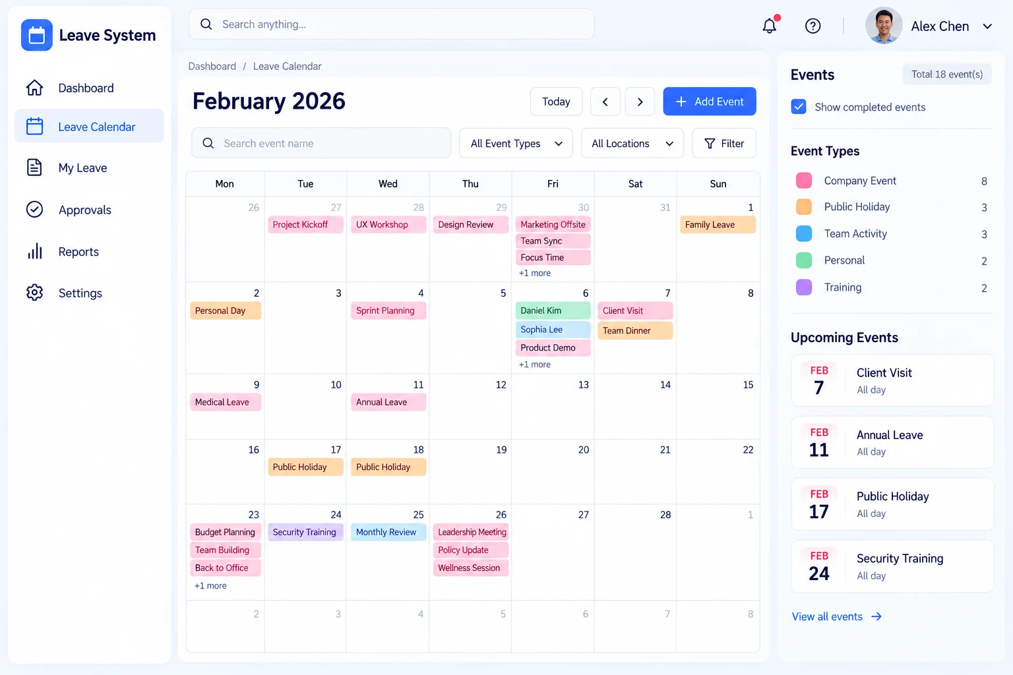Open the Family Leave event on Feb 1
Image resolution: width=1013 pixels, height=675 pixels.
pos(718,225)
